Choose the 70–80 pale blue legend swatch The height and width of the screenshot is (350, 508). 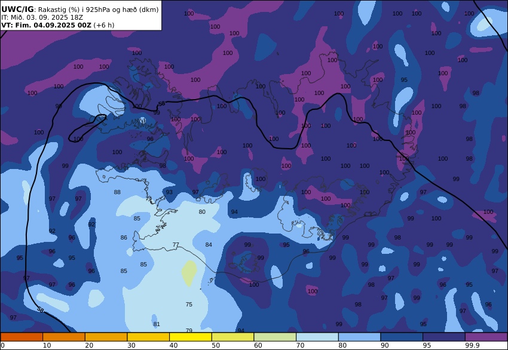point(317,337)
